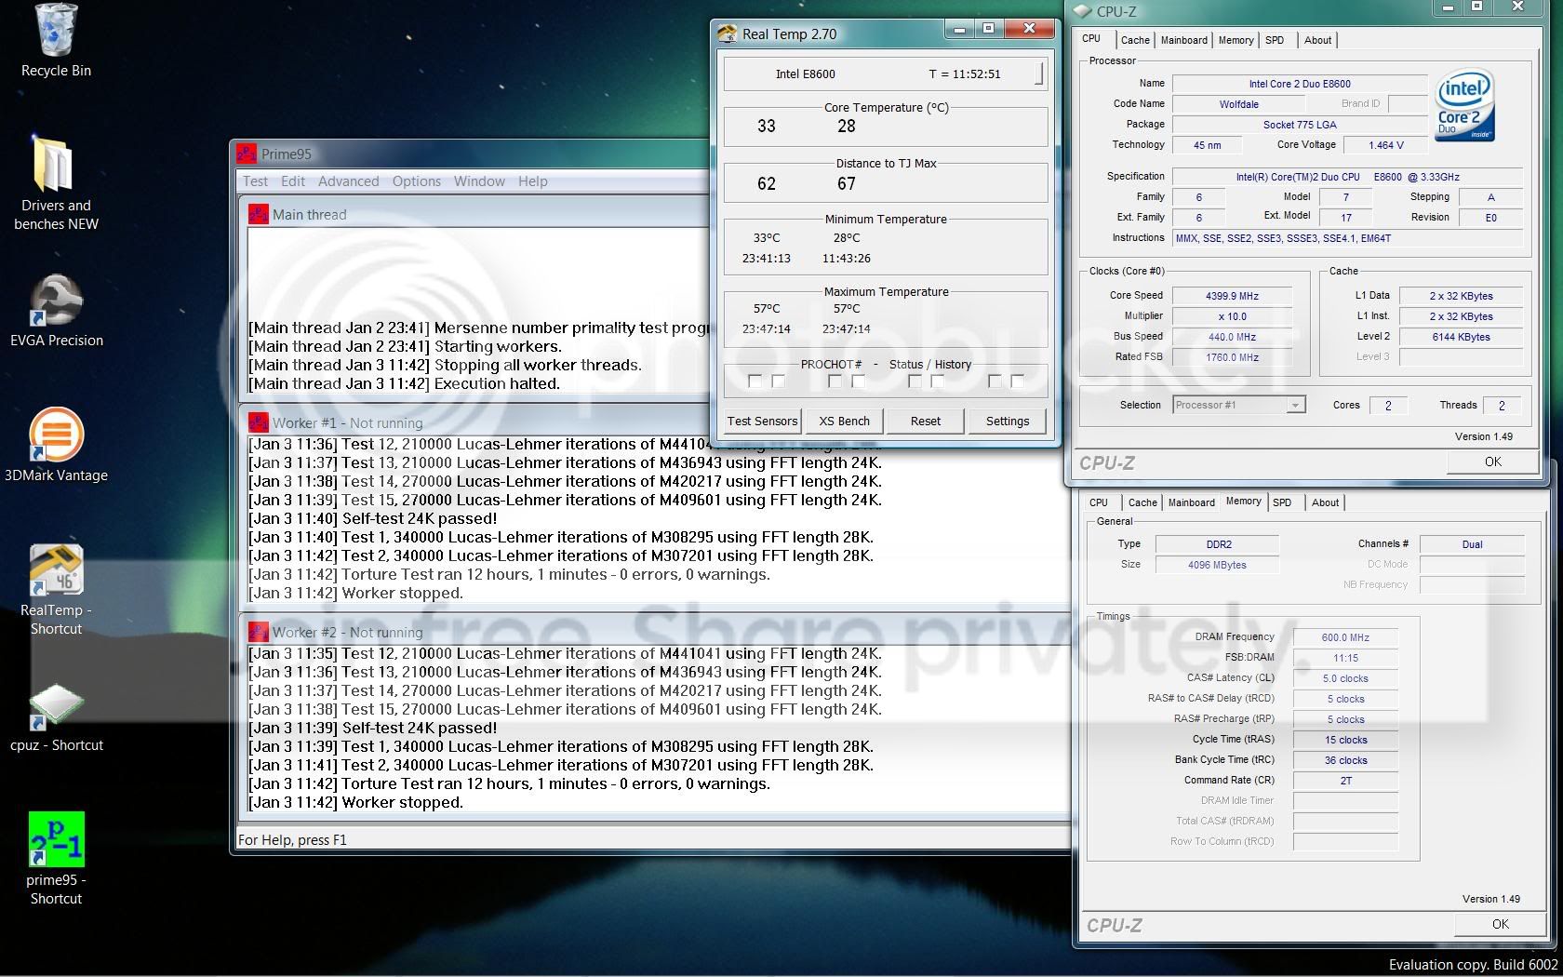Click Bus Speed 440.0 MHz field

point(1232,337)
